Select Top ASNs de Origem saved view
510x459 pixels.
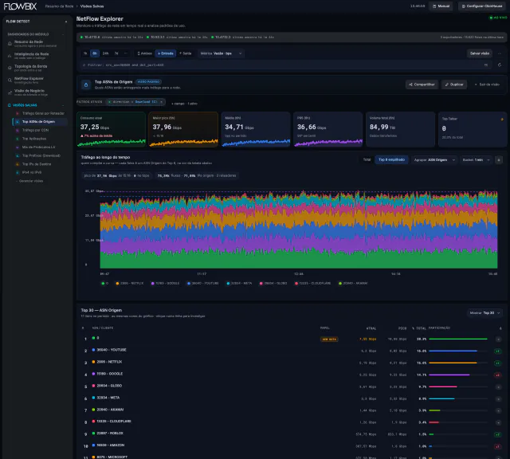pos(40,122)
